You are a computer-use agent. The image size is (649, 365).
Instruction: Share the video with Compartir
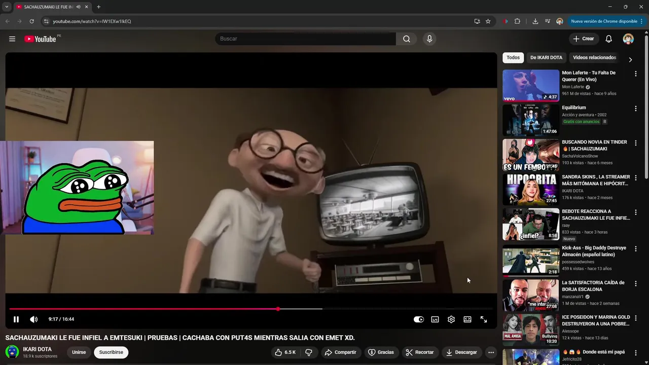coord(340,352)
